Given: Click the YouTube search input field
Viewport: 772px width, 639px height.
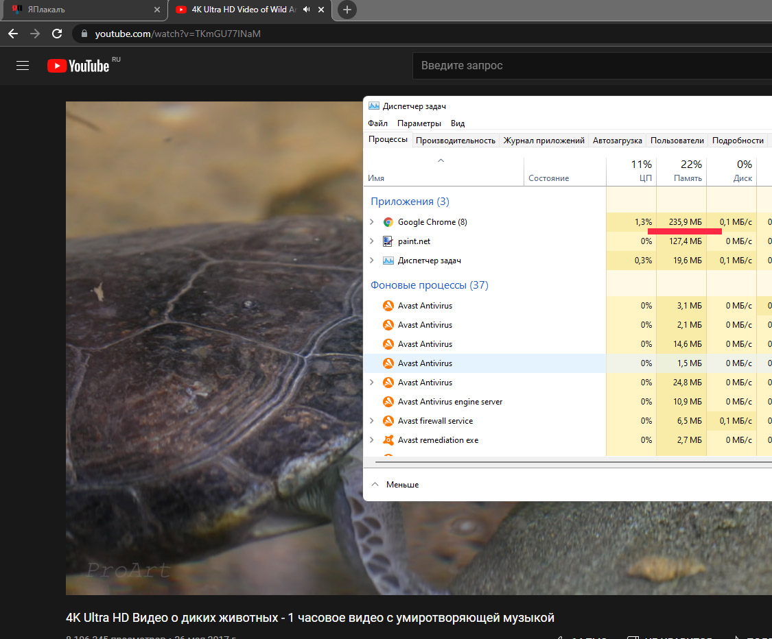Looking at the screenshot, I should click(592, 65).
